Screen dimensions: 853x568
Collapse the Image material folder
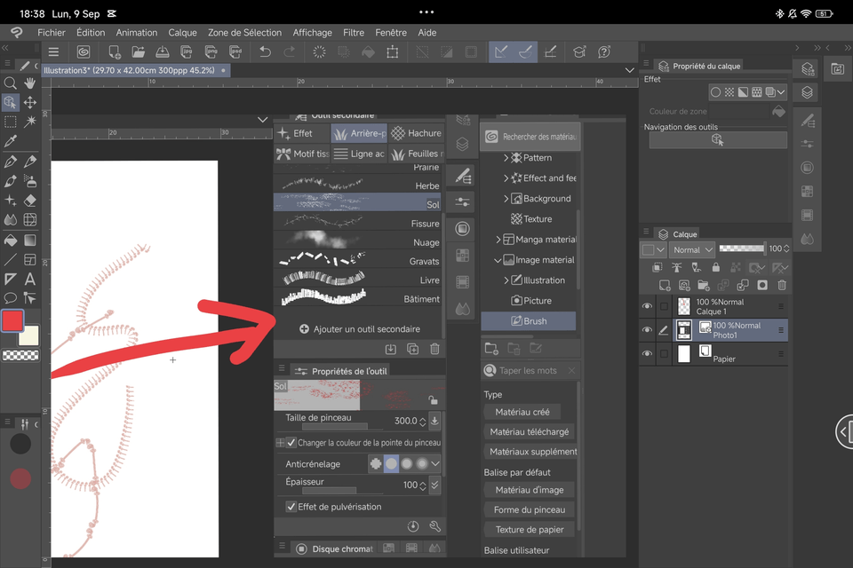coord(498,260)
